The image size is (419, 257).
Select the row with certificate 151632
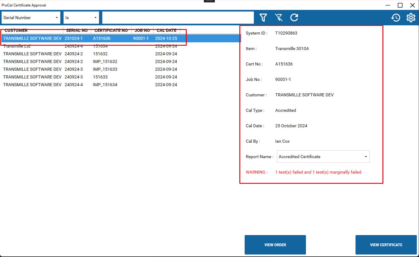(x=121, y=54)
